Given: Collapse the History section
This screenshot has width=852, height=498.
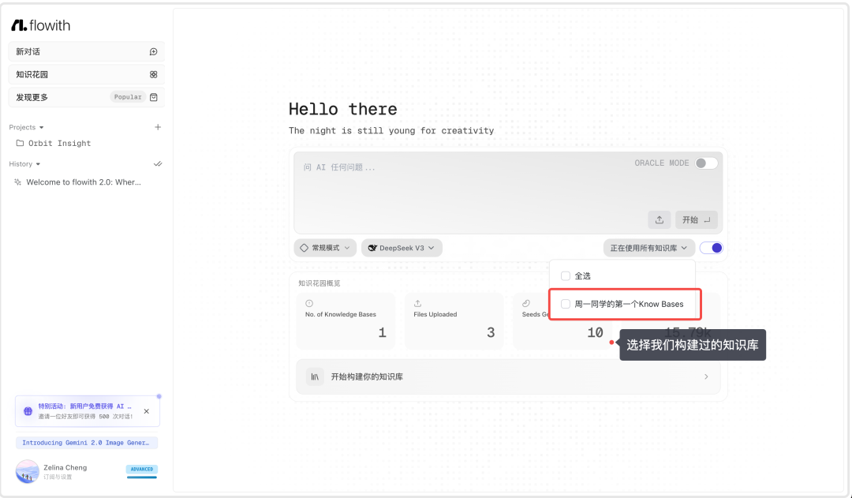Looking at the screenshot, I should point(24,163).
